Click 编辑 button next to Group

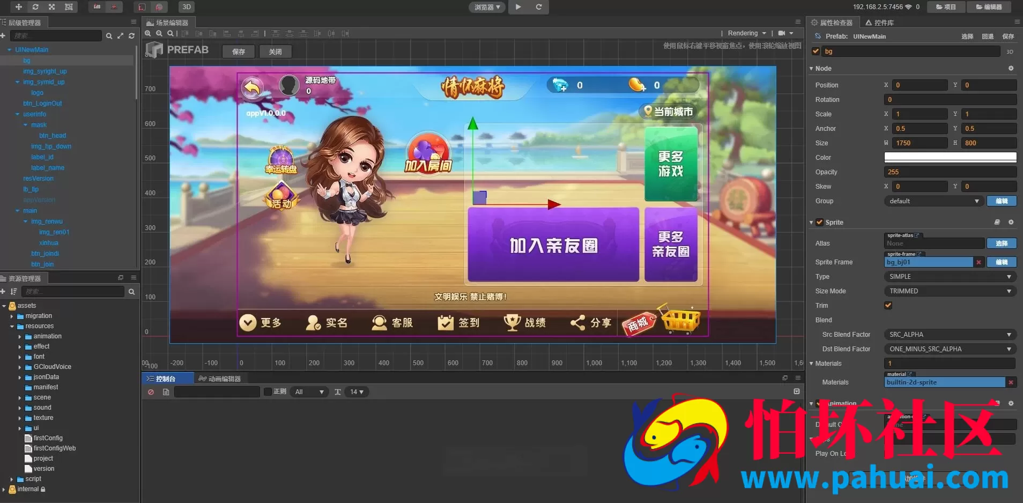[1002, 201]
